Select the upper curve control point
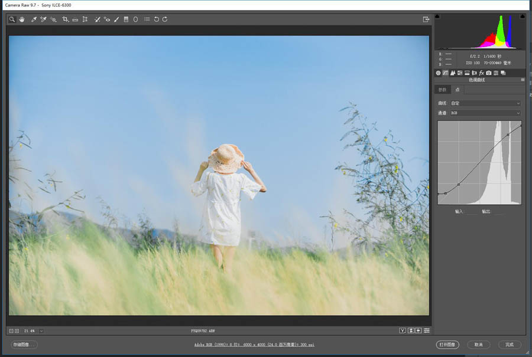The image size is (532, 357). (508, 135)
